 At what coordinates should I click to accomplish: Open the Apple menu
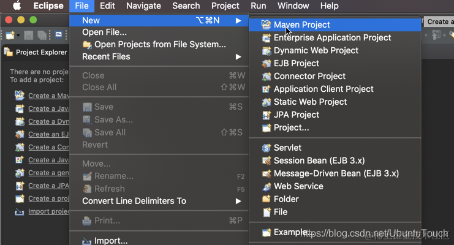17,6
